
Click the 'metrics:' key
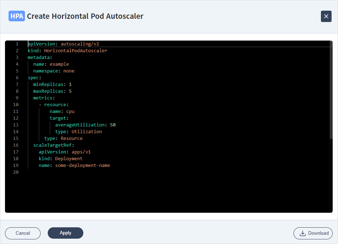coord(44,98)
